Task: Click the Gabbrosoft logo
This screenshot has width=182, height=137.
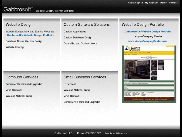Action: pyautogui.click(x=18, y=9)
